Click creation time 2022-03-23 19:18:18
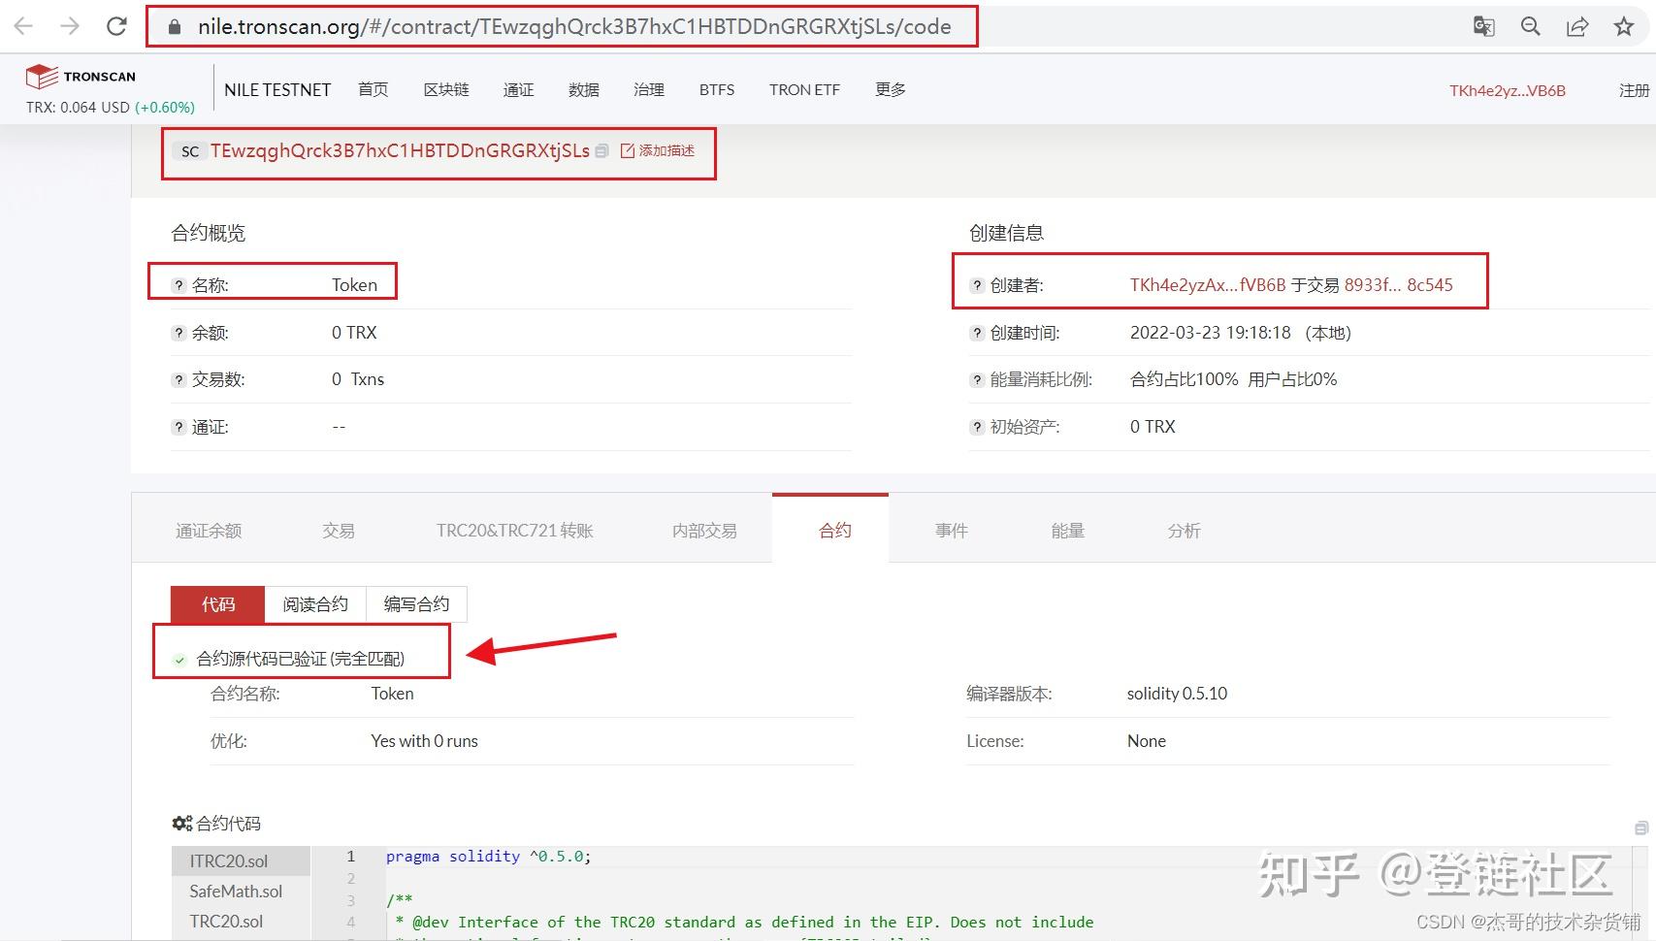 [1211, 333]
